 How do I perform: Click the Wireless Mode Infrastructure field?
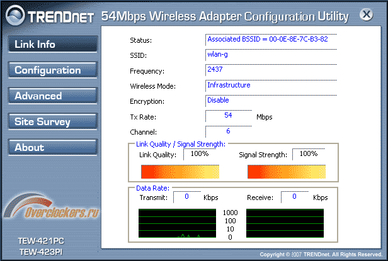tap(271, 86)
